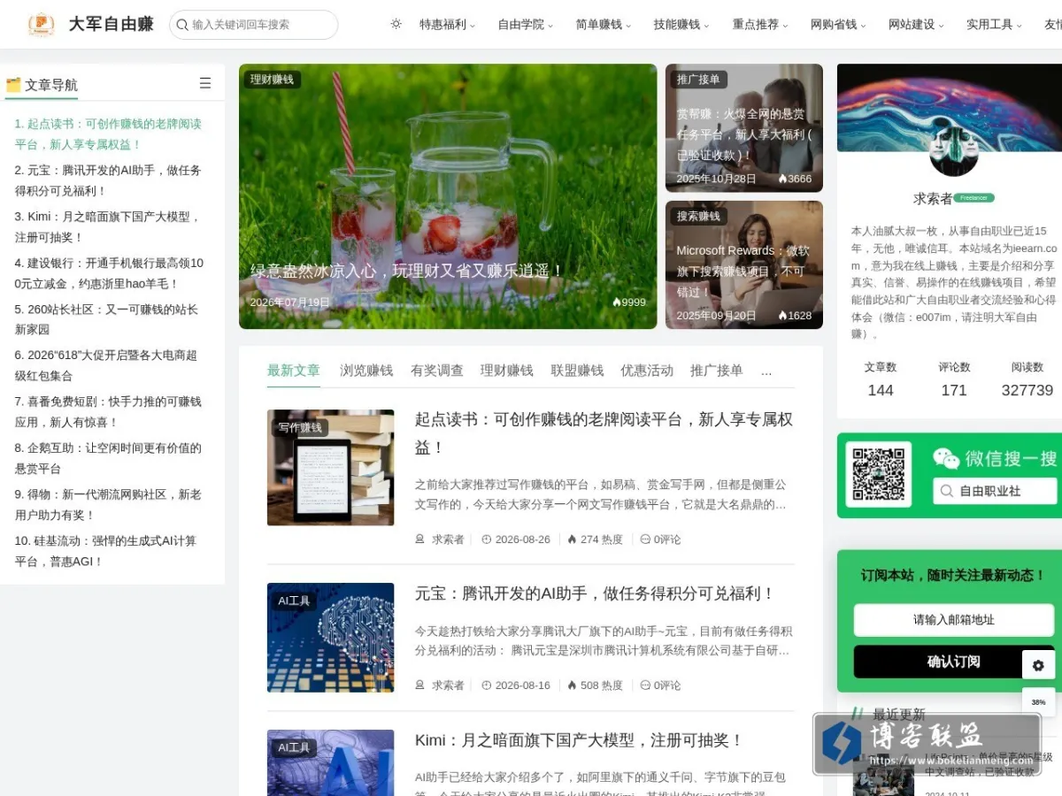Click flame icon beside 274 热度
Viewport: 1062px width, 796px height.
click(x=572, y=540)
